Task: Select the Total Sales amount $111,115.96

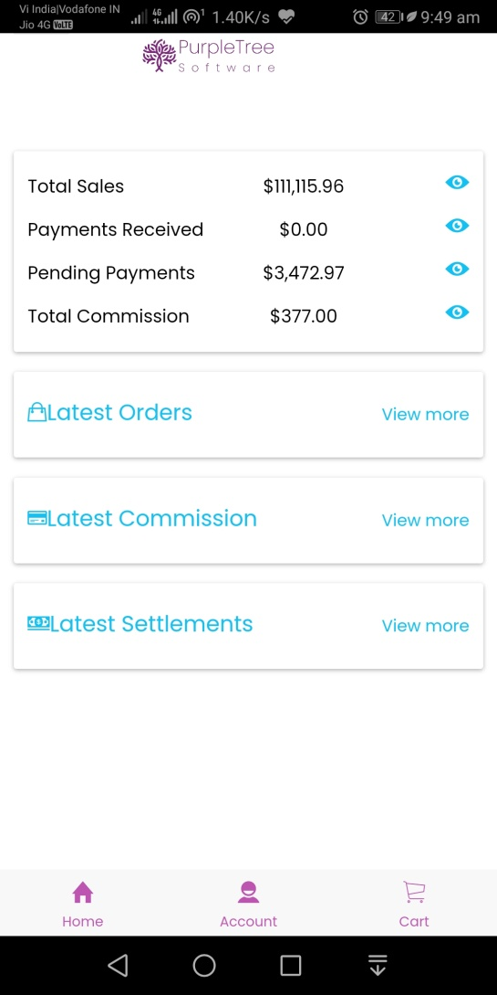Action: click(x=304, y=186)
